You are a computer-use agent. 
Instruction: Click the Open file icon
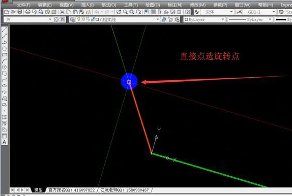tap(13, 12)
